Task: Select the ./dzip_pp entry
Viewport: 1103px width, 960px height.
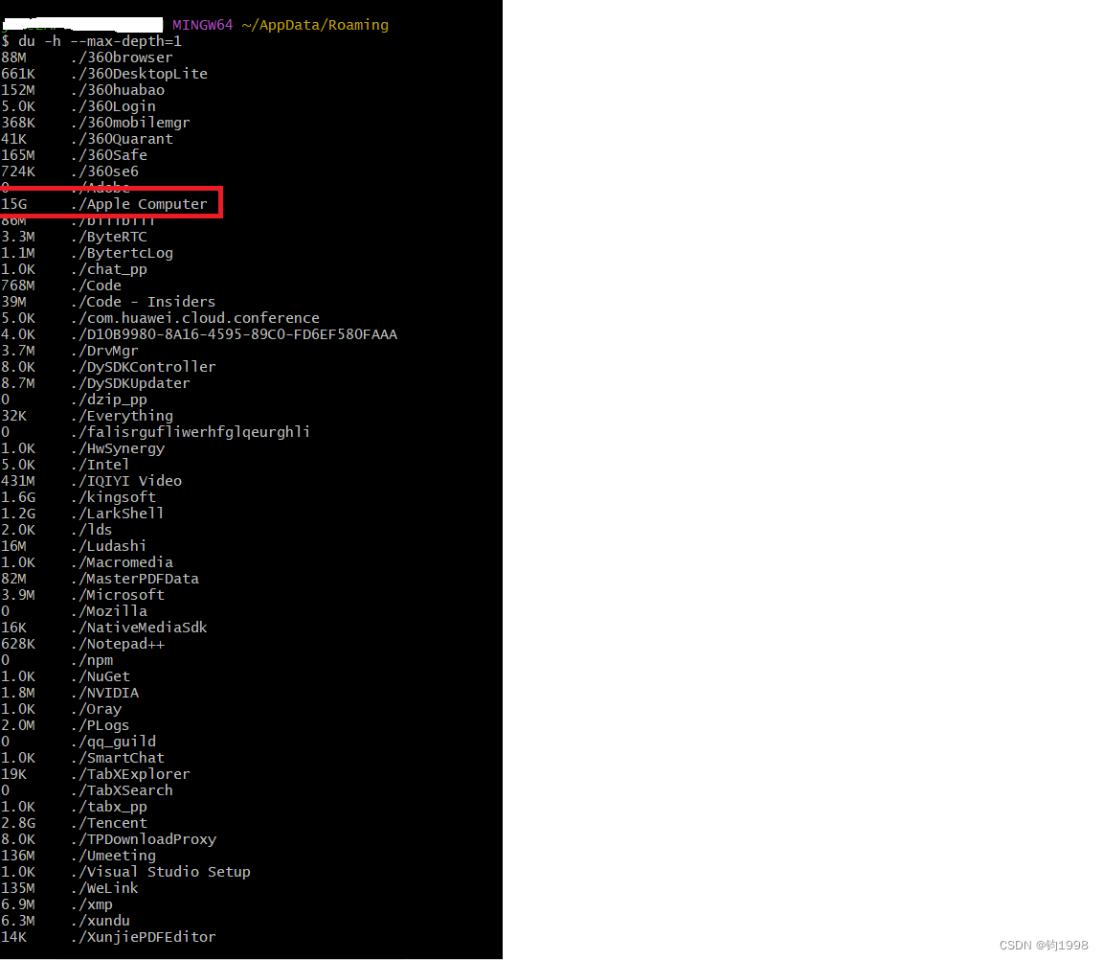Action: 74,400
